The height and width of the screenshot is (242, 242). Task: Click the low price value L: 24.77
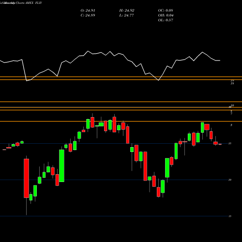(x=126, y=15)
